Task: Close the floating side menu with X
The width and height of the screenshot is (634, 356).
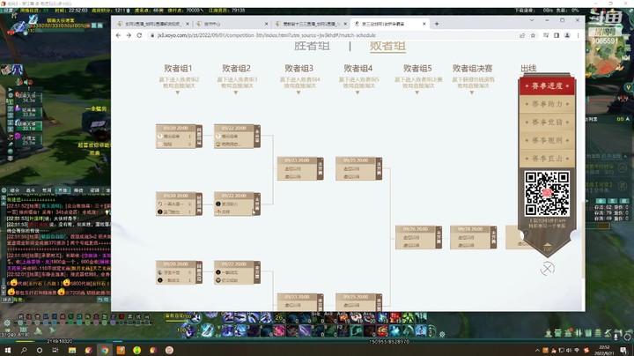Action: (x=547, y=268)
